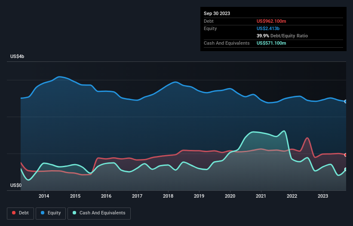Screen dimensions: 353x226
Task: Click the 2023 x-axis label
Action: [x=323, y=196]
